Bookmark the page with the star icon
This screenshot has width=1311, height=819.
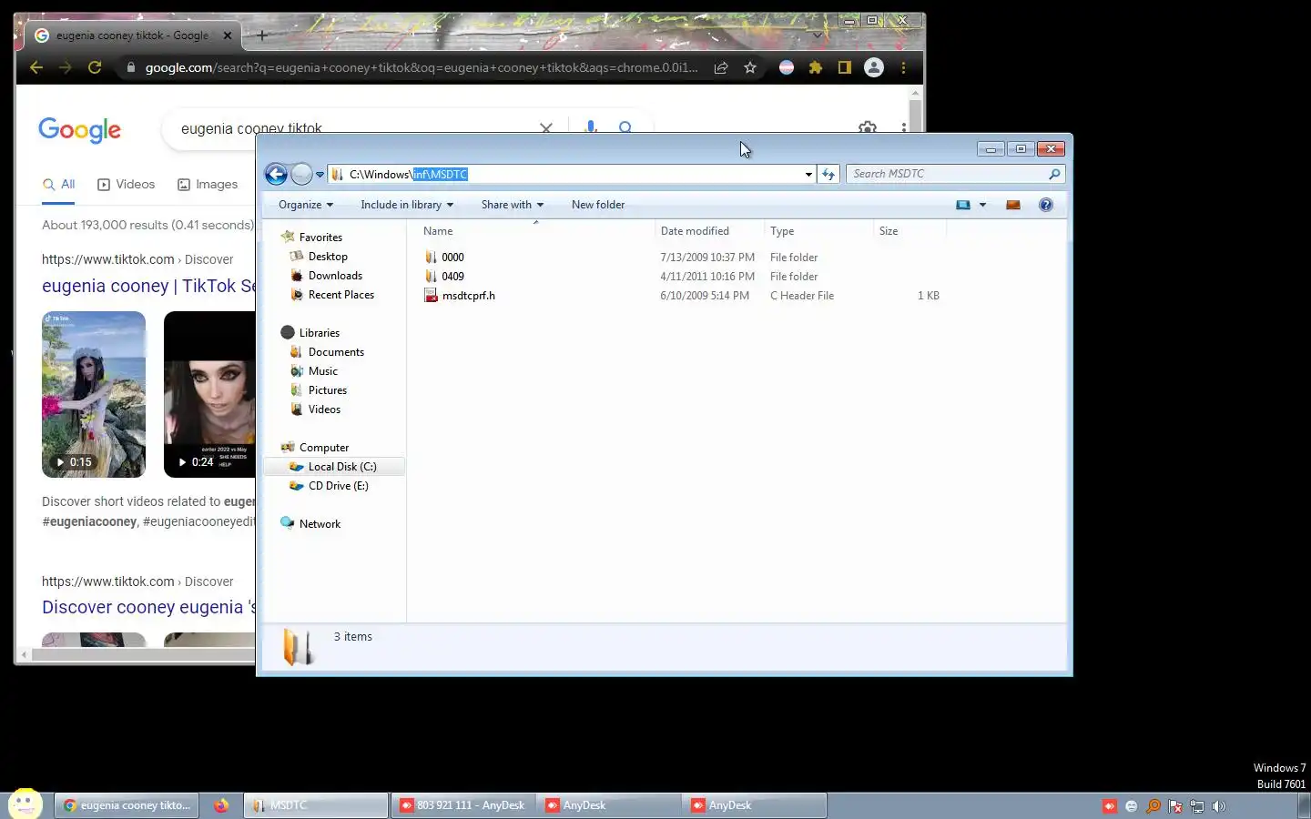750,67
